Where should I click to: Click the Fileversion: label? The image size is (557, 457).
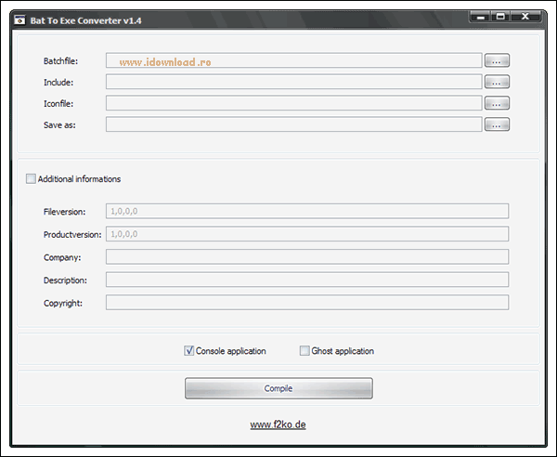[65, 212]
